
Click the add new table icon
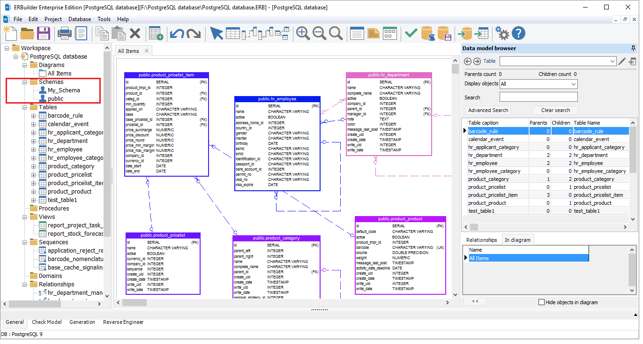[155, 33]
